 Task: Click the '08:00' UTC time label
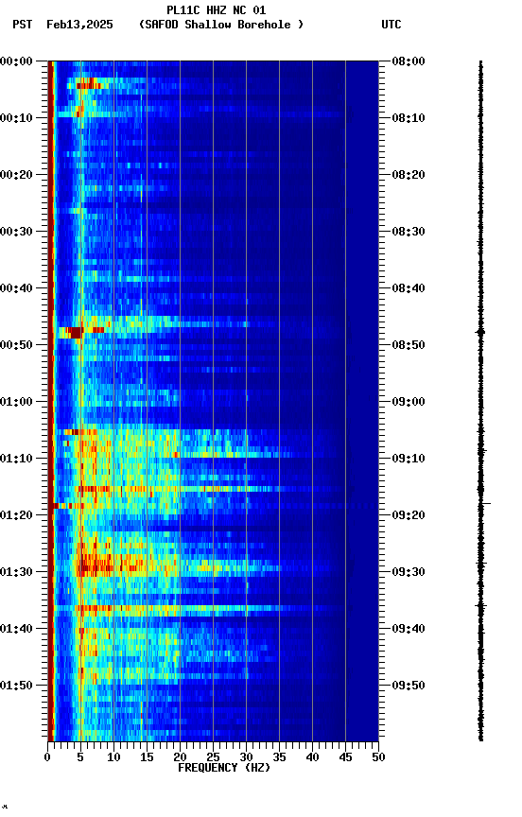click(409, 61)
